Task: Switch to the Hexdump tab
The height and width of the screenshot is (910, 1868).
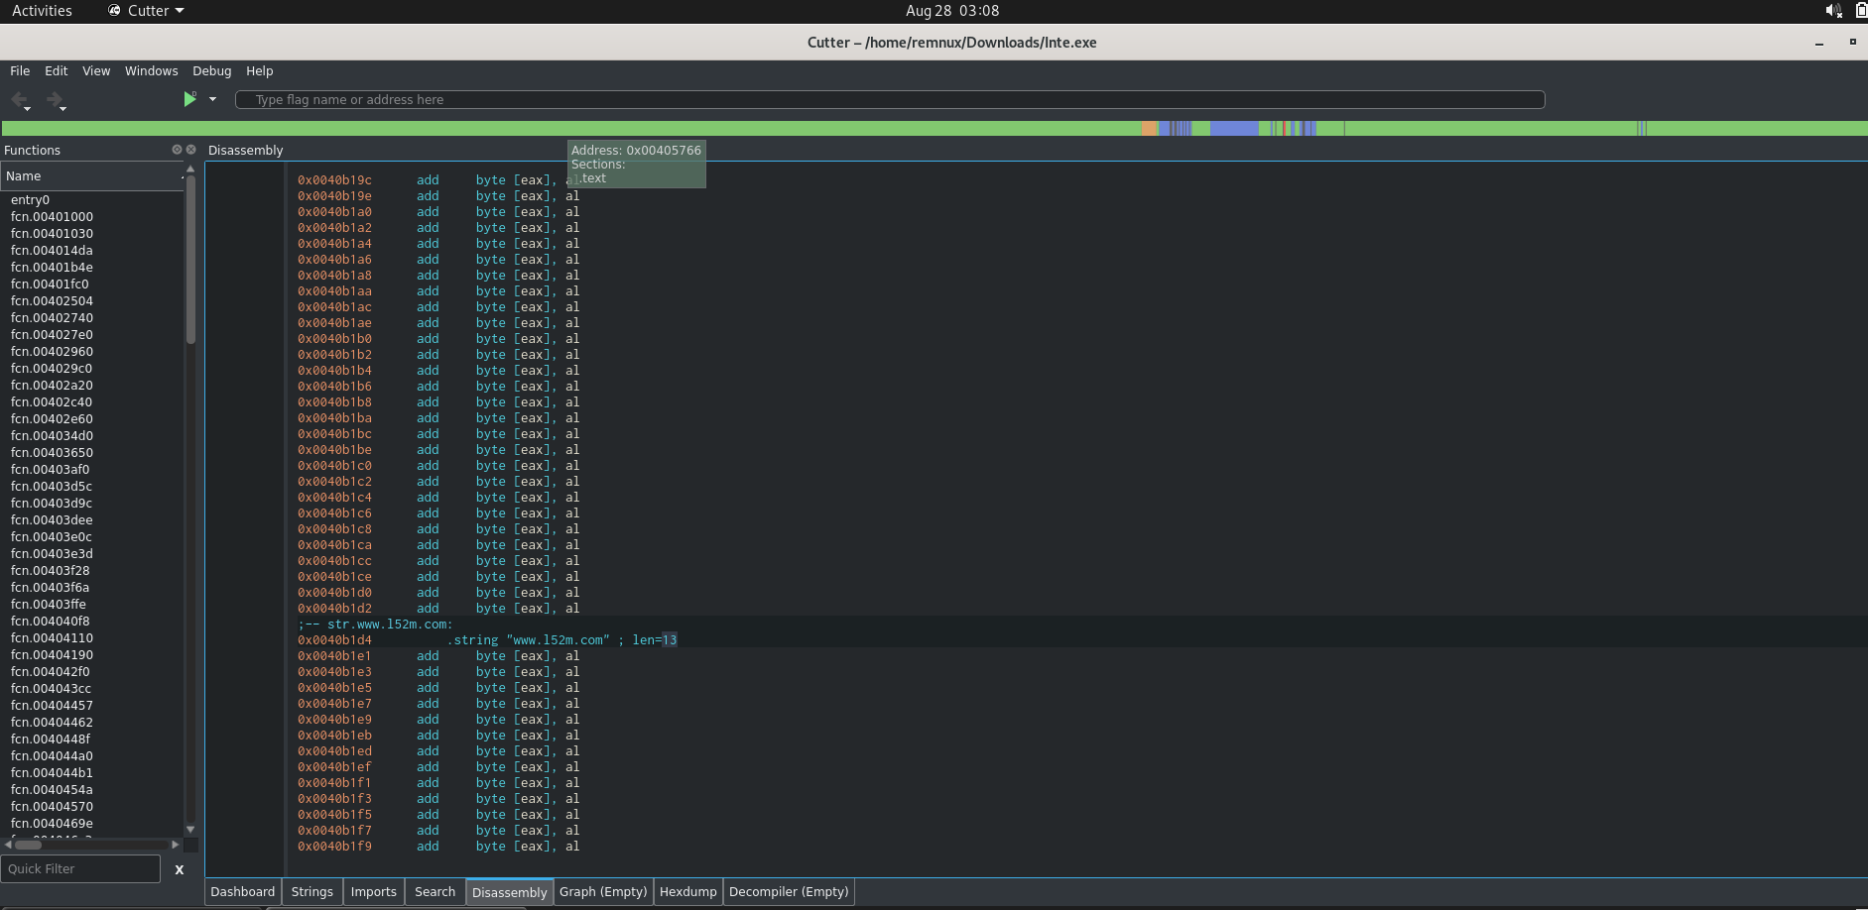Action: [688, 892]
